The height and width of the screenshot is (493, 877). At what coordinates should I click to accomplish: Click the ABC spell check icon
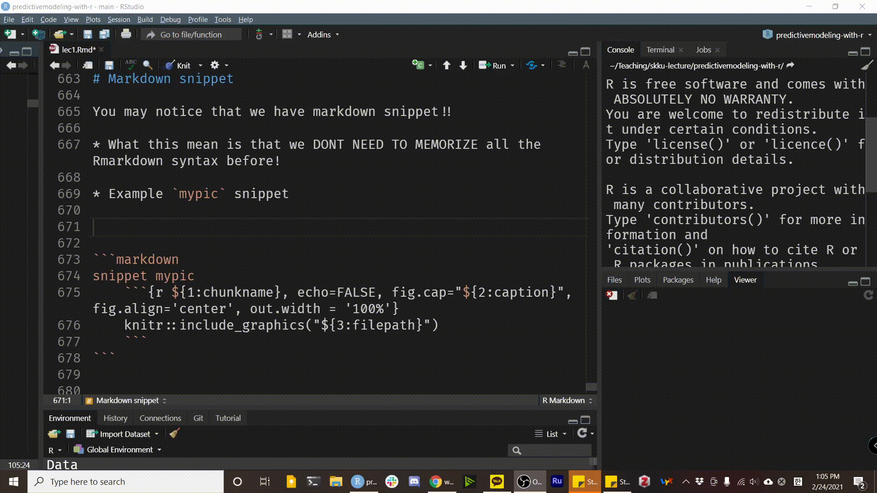(x=131, y=64)
